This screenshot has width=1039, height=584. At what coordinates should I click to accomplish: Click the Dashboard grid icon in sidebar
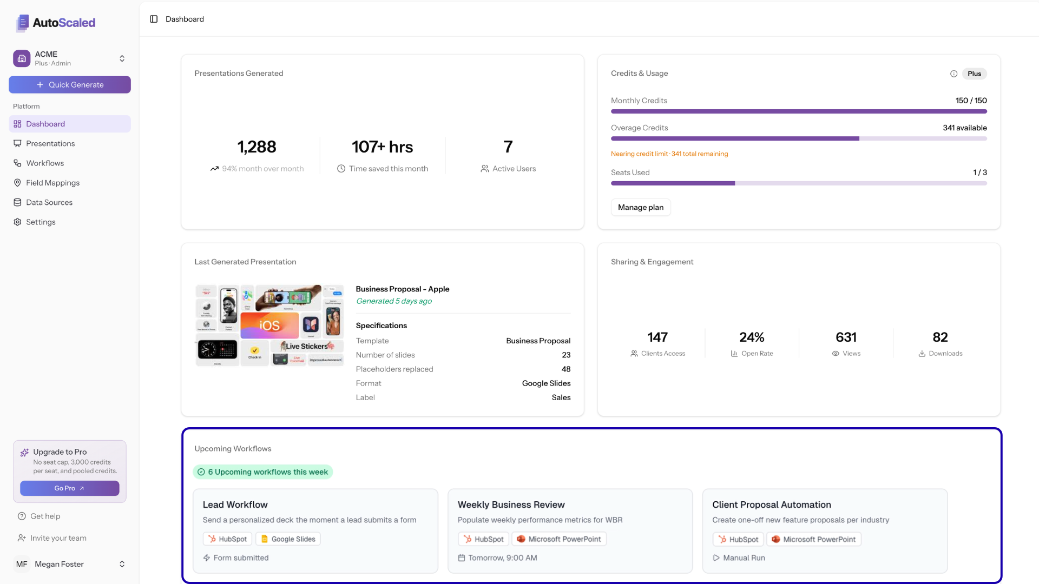17,124
